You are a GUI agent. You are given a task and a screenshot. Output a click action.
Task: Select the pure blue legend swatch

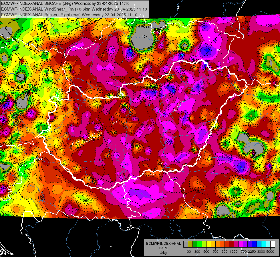pos(255,244)
